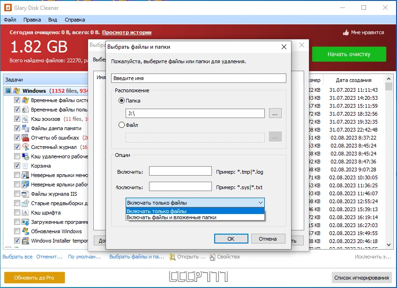Click the Отменит... deselect link

coord(49,257)
